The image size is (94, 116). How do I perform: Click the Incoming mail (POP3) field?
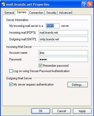click(63, 33)
